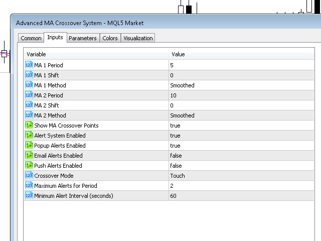Select the Alert System Enabled label
The image size is (321, 241).
pyautogui.click(x=60, y=136)
